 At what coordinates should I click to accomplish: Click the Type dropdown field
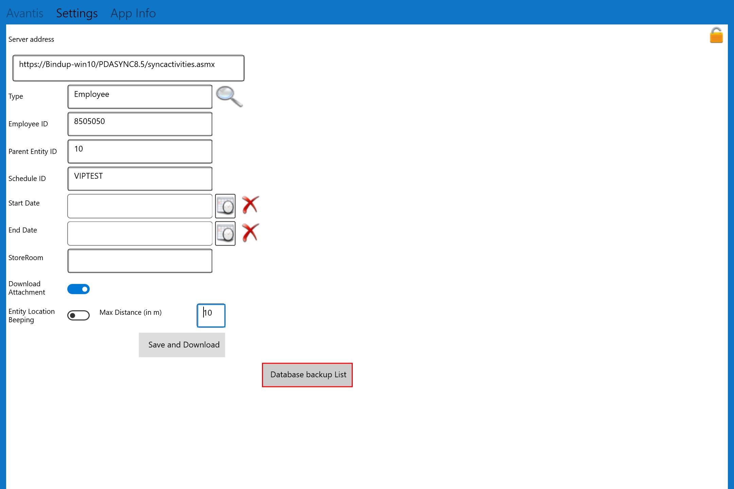pyautogui.click(x=139, y=96)
